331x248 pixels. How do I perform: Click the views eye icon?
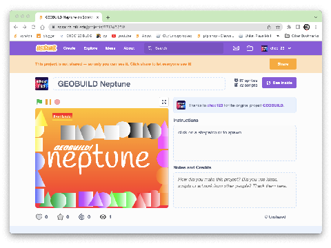pos(103,217)
